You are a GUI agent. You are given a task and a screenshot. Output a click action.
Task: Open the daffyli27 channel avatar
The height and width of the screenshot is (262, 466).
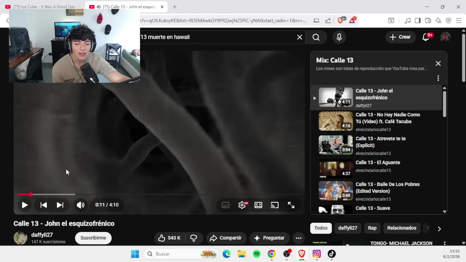pos(20,238)
